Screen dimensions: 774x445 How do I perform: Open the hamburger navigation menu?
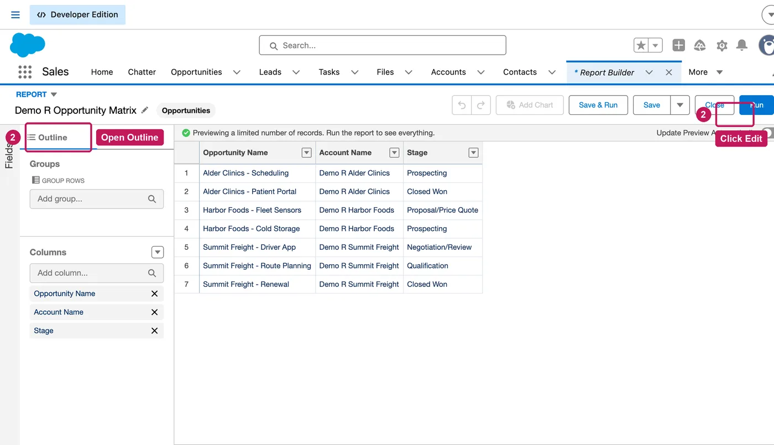click(15, 15)
